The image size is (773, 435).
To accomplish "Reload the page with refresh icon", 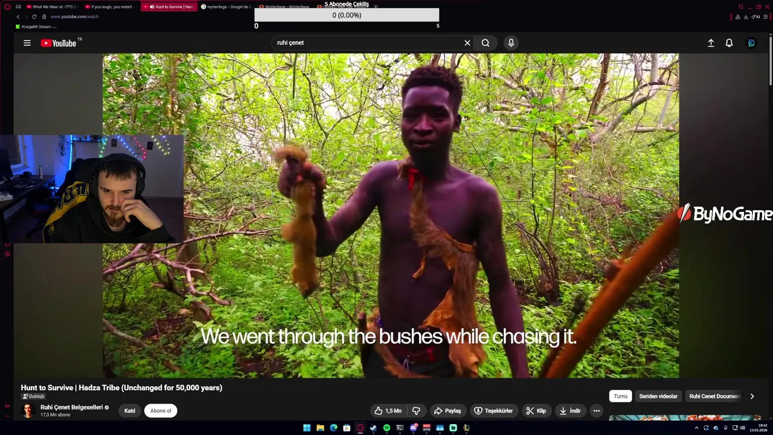I will (x=34, y=17).
